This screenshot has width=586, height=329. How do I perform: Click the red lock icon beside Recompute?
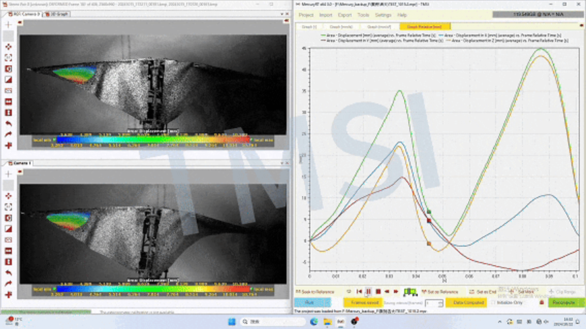pos(542,303)
